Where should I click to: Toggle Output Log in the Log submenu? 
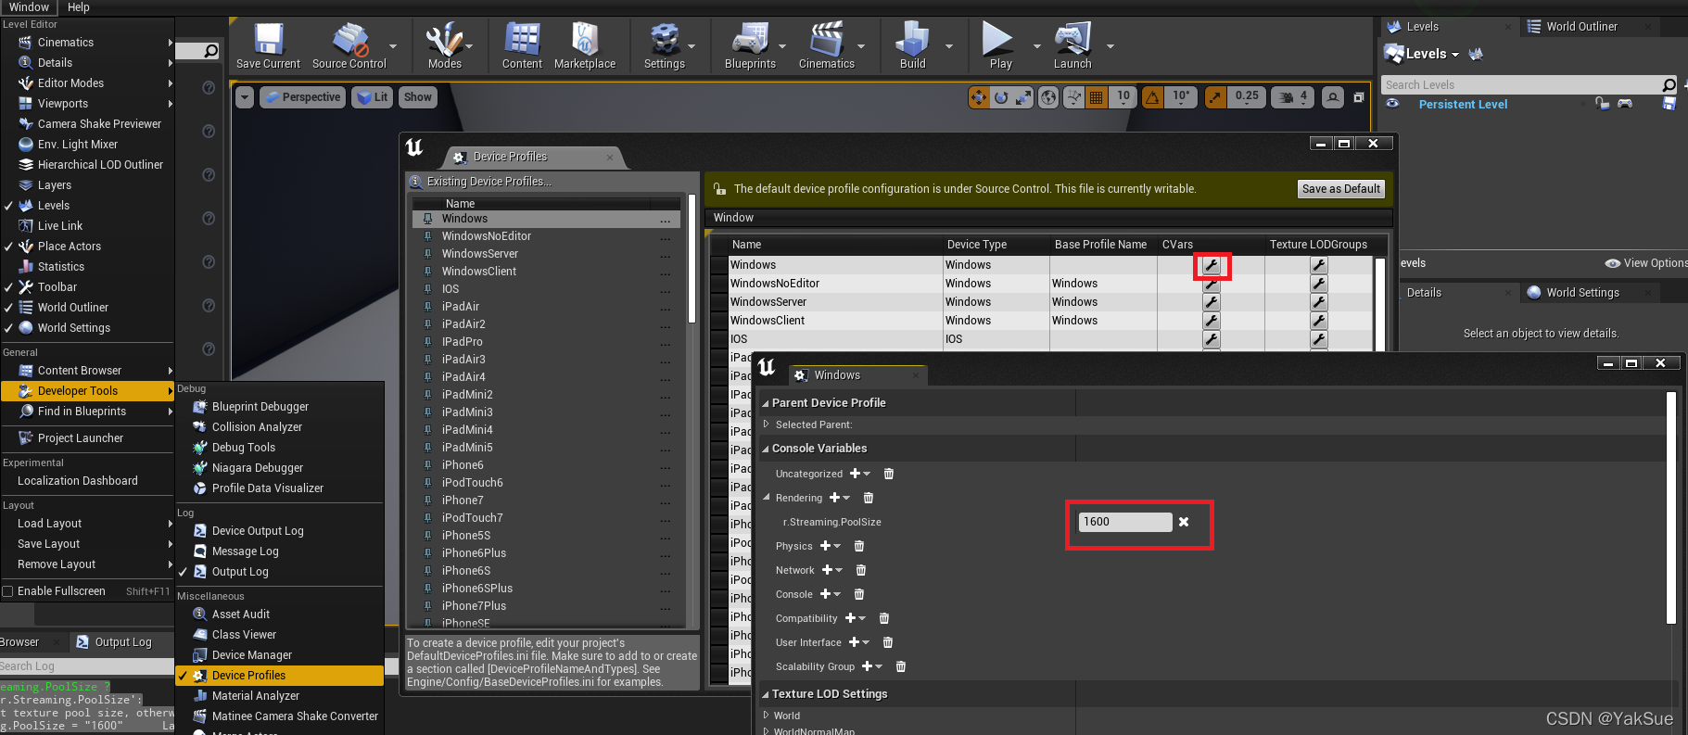click(x=280, y=572)
